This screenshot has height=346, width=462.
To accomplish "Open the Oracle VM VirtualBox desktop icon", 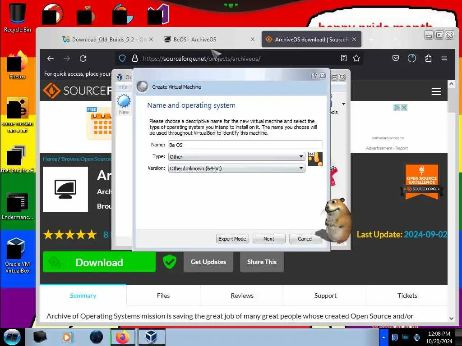I will [18, 255].
